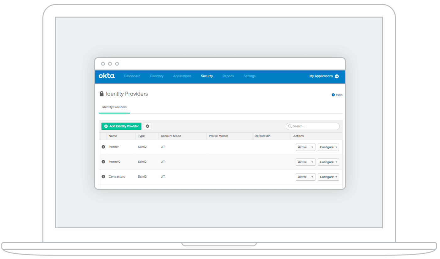Click the Okta logo in header
Viewport: 440px width, 259px height.
[107, 76]
